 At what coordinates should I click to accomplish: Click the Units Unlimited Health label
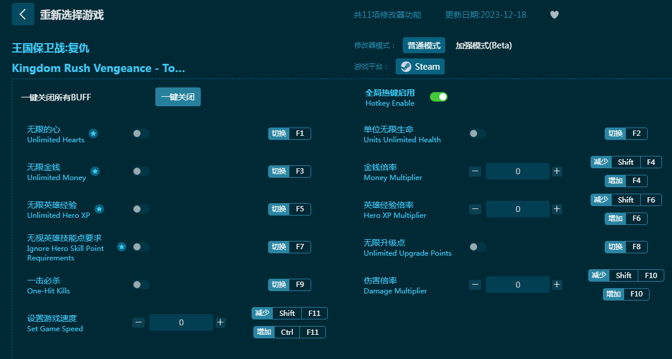402,140
